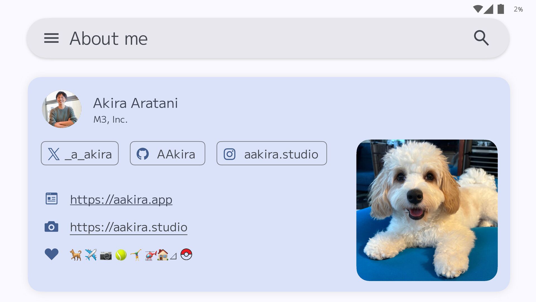Image resolution: width=536 pixels, height=302 pixels.
Task: Click the GitHub logo icon
Action: pyautogui.click(x=143, y=154)
